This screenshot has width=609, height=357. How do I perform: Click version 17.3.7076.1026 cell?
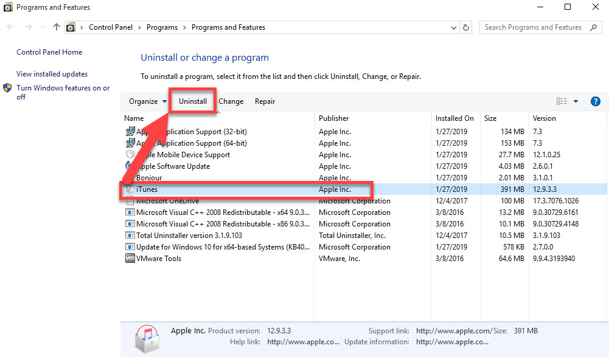click(555, 201)
